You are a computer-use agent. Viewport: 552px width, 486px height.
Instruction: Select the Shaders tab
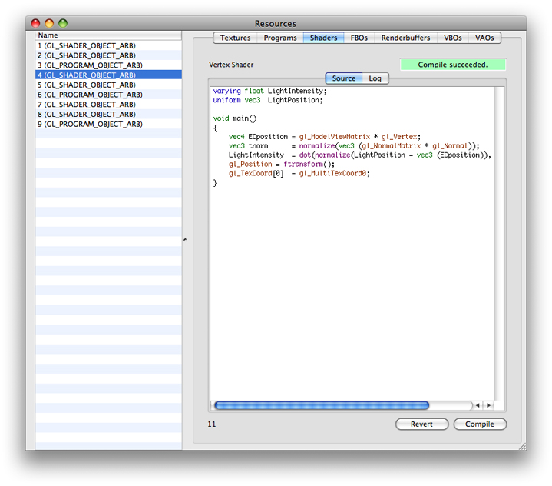pyautogui.click(x=323, y=38)
